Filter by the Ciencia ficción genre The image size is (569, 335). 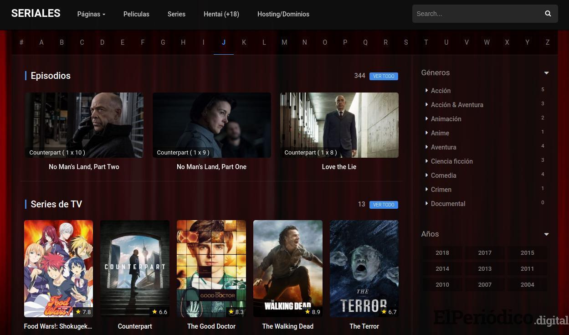[x=452, y=161]
